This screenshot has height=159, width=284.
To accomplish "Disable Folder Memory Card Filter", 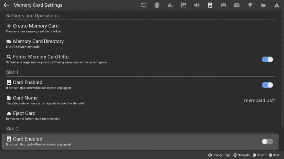I will click(267, 59).
